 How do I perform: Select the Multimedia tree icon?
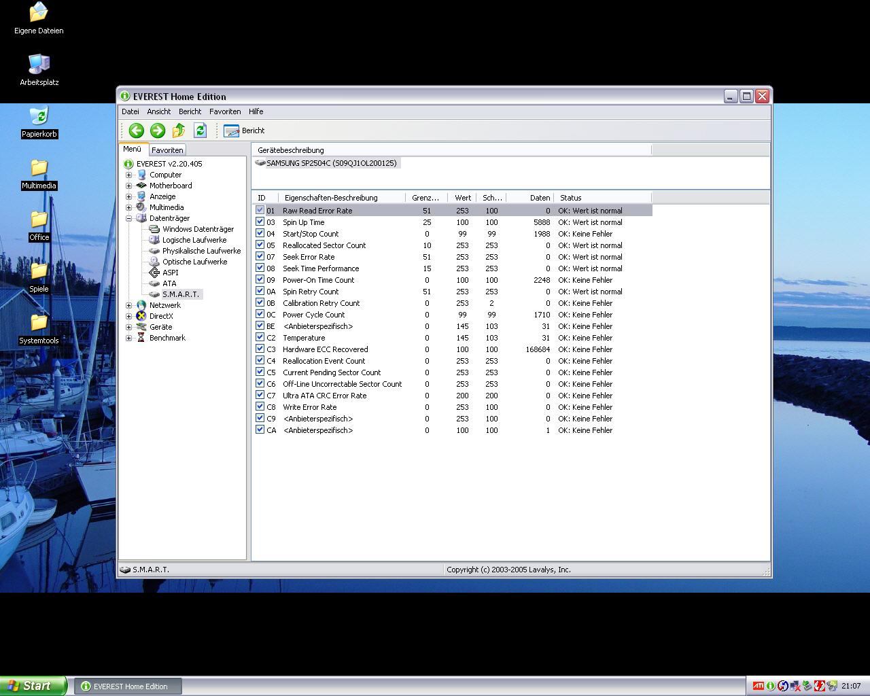pyautogui.click(x=141, y=207)
